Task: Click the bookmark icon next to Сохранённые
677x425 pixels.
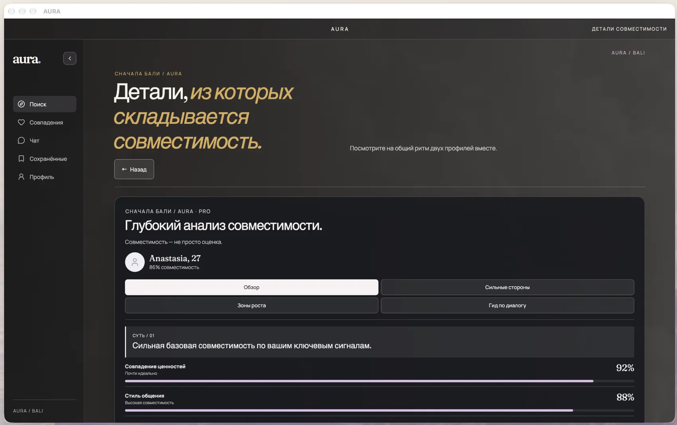Action: click(22, 159)
